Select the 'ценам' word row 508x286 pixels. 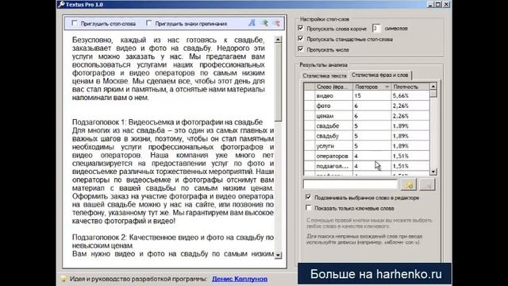pos(367,116)
